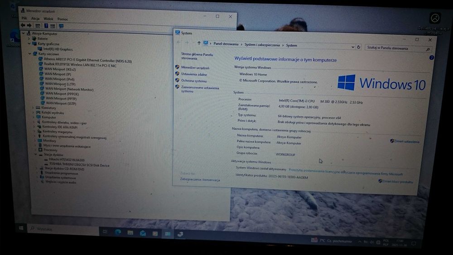Click the blue Help icon in Device Manager toolbar
453x255 pixels.
pos(46,26)
